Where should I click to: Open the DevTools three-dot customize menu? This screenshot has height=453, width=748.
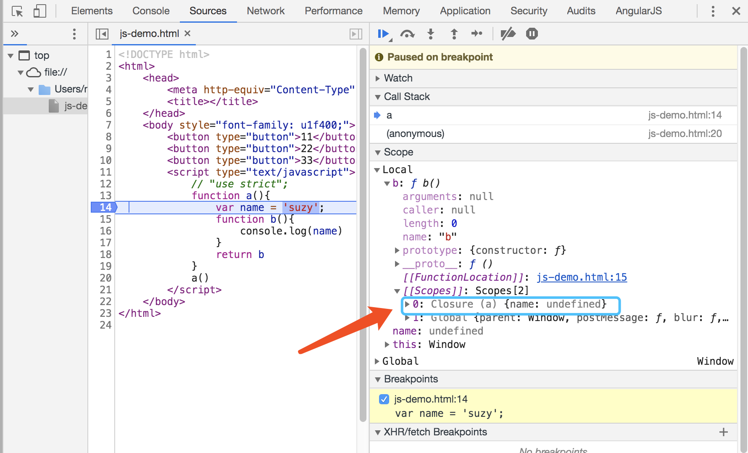tap(713, 11)
